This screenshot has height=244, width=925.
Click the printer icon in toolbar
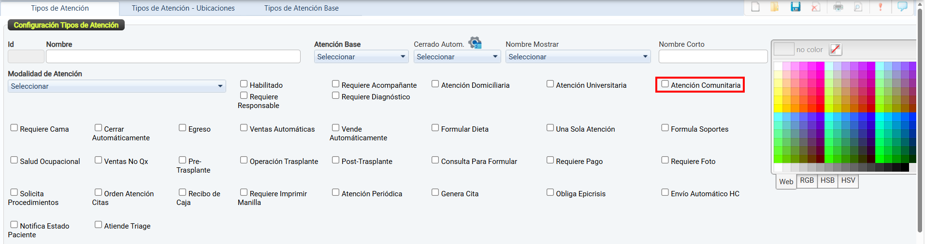(x=838, y=7)
